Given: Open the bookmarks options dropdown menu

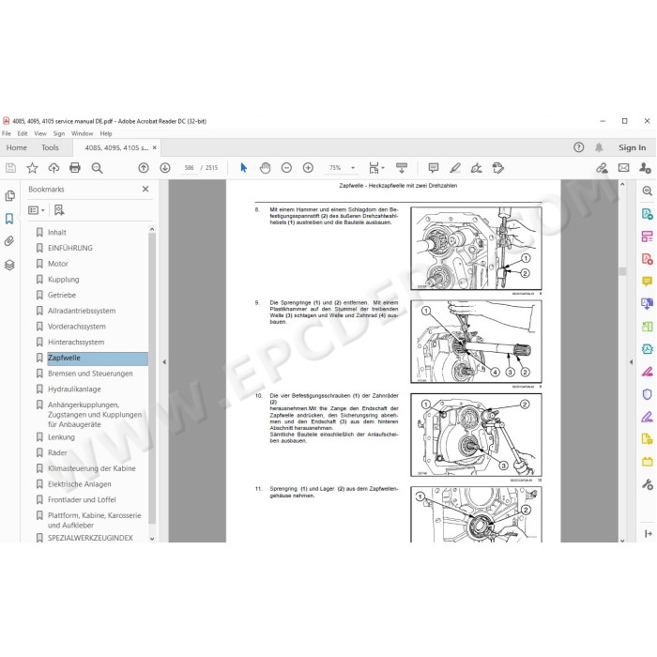Looking at the screenshot, I should [x=36, y=210].
